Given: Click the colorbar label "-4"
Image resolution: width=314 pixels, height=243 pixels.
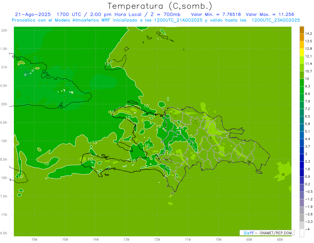Looking at the screenshot, I should coord(307,229).
